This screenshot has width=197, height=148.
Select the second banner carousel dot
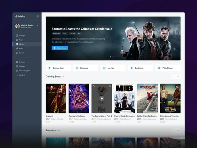112,57
